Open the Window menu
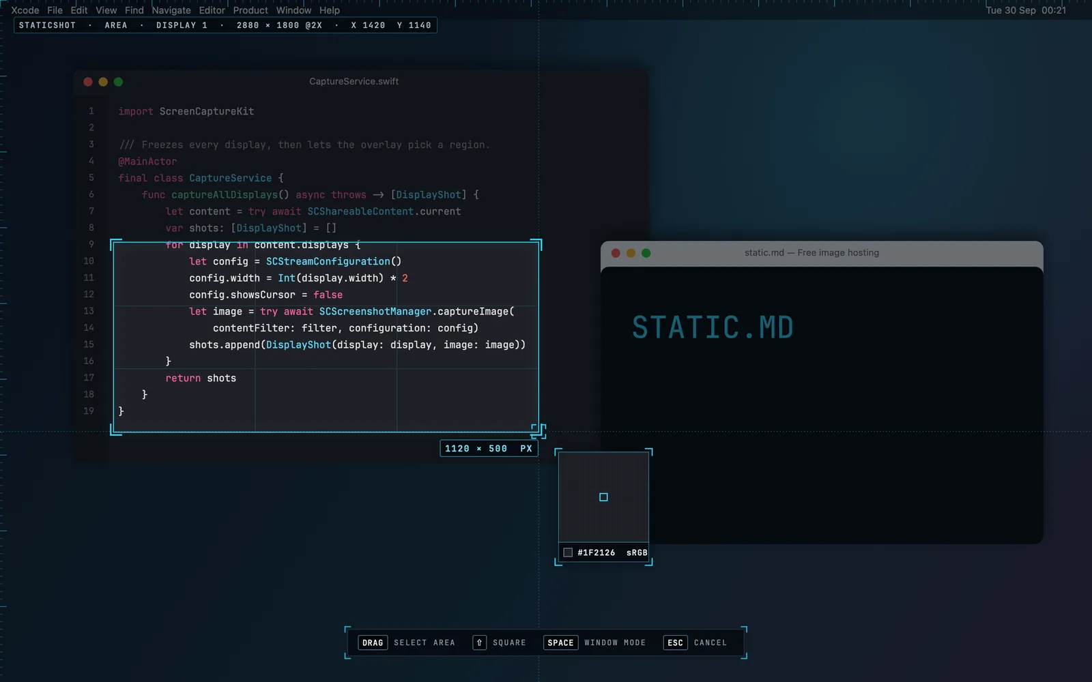The height and width of the screenshot is (682, 1092). [x=293, y=10]
